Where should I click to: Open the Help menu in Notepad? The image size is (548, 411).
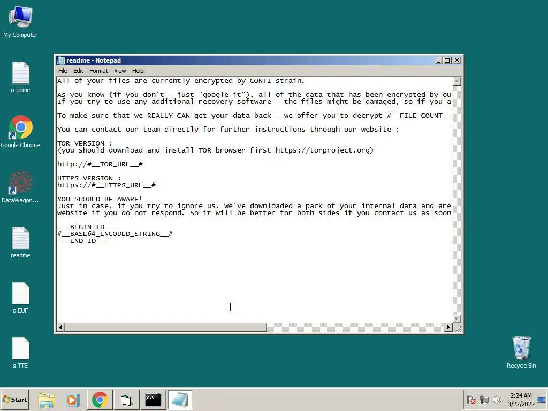(x=138, y=71)
